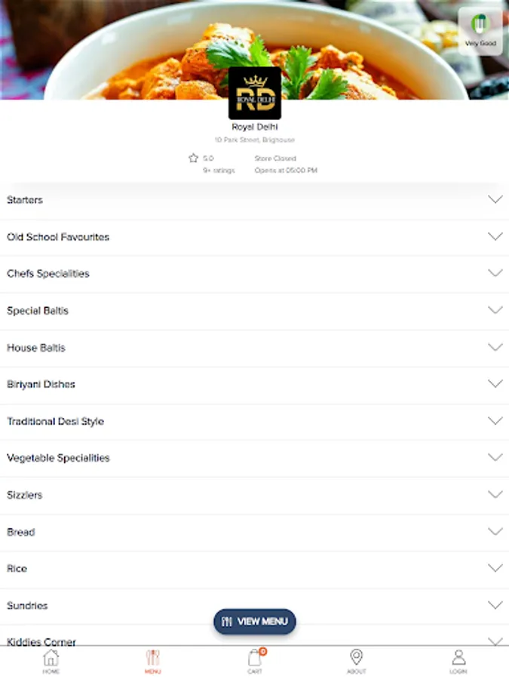Open the Home tab icon
509x679 pixels.
[51, 658]
